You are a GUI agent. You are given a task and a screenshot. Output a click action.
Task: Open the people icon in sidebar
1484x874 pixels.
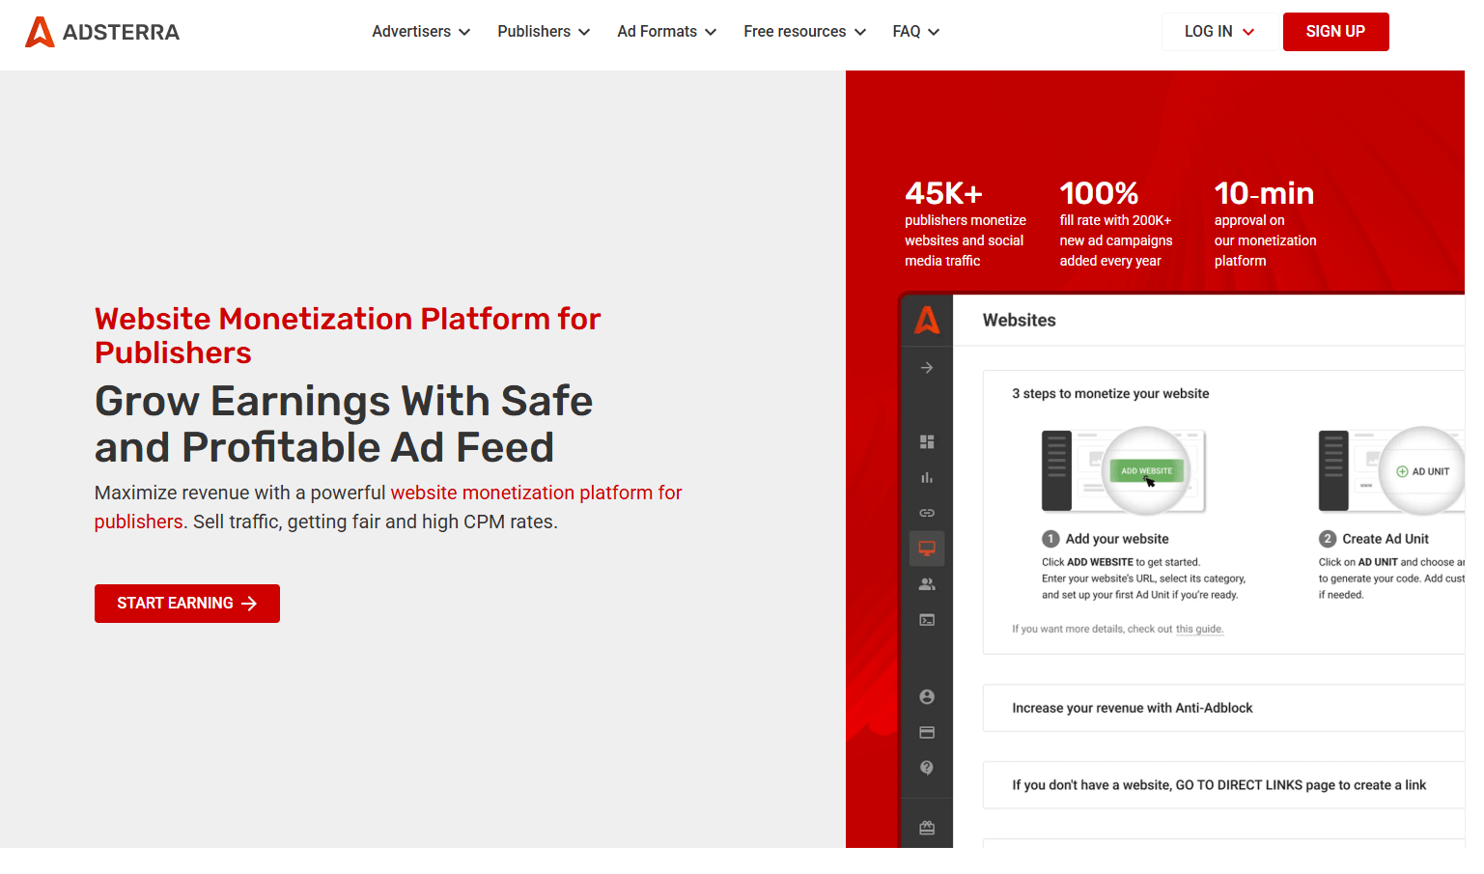point(927,584)
